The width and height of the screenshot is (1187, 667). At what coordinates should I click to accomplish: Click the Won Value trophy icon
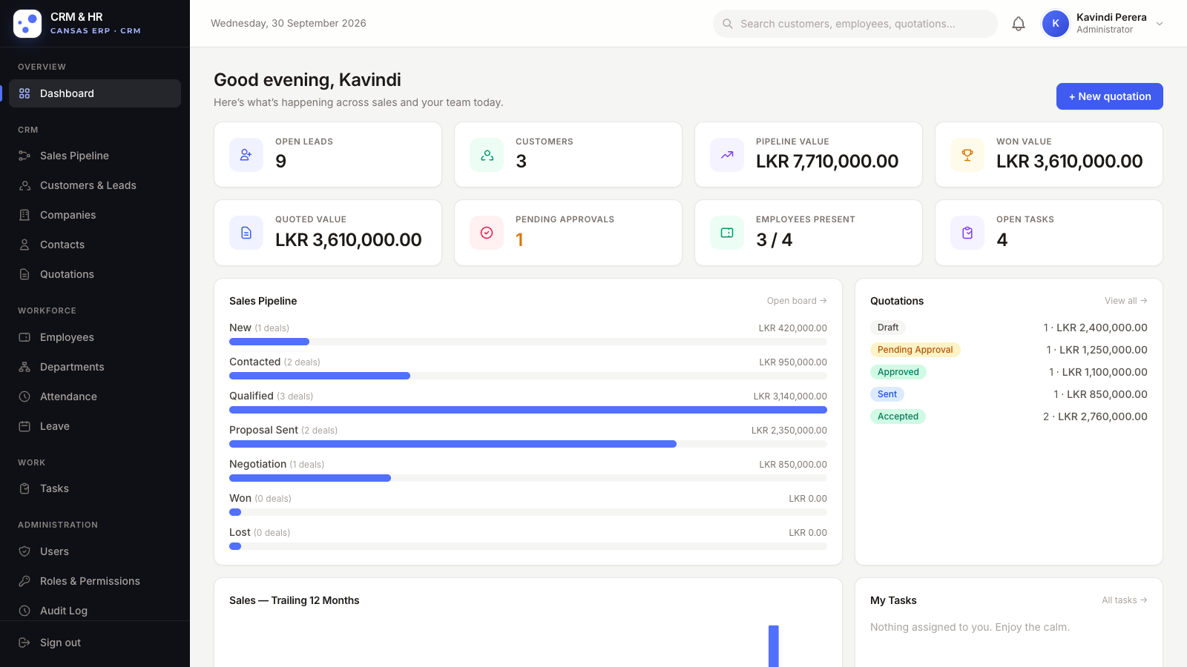point(967,155)
